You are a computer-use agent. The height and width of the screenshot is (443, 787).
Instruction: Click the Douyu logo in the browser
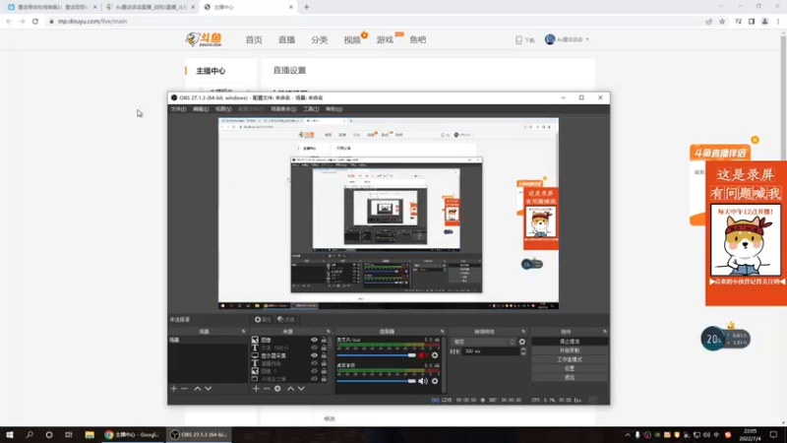[204, 39]
